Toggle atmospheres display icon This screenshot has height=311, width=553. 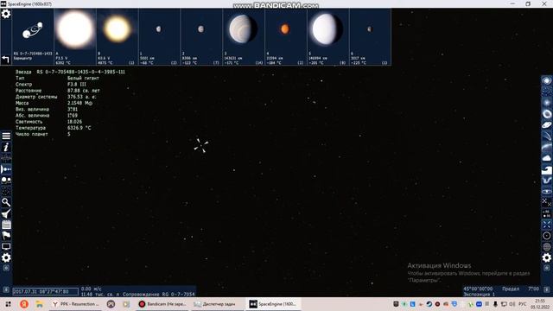tap(547, 147)
